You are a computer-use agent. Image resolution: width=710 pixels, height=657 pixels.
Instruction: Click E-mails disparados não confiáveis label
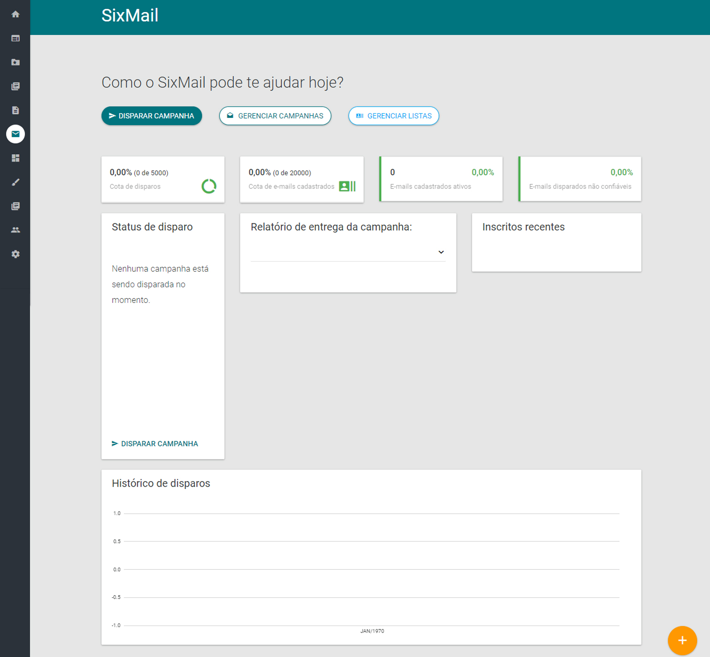click(x=580, y=187)
